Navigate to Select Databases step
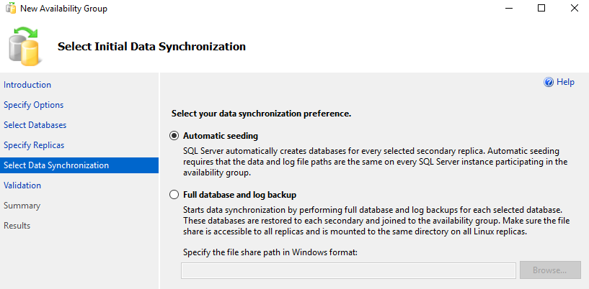Screen dimensions: 589x289 [x=35, y=125]
